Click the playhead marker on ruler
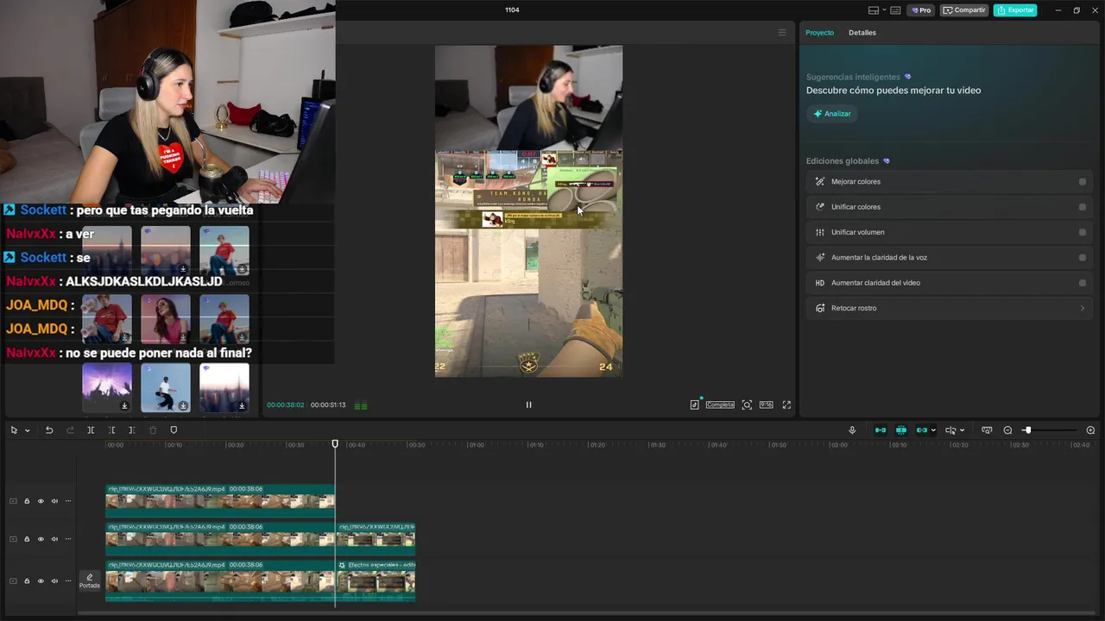1105x621 pixels. coord(335,443)
